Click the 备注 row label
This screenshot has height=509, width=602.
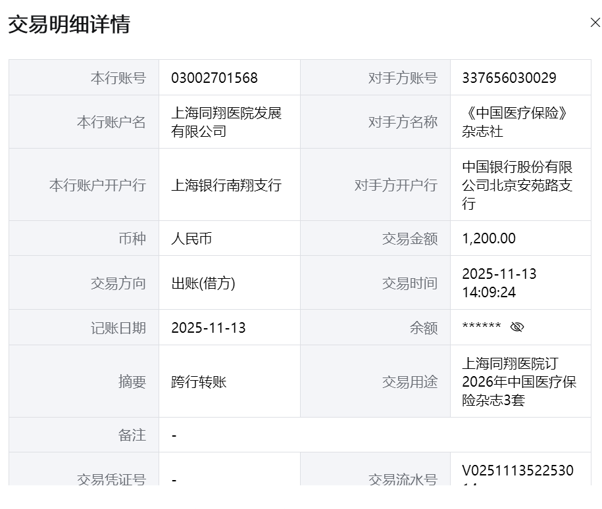point(132,435)
